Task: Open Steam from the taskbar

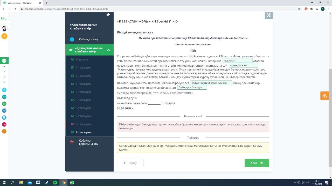Action: 46,183
